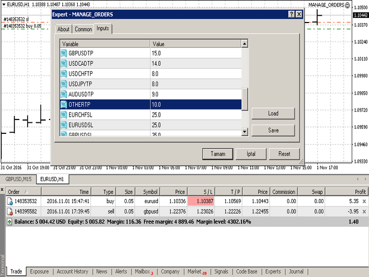Screen dimensions: 369x277
Task: Click the inputs list scrollbar thumb
Action: pyautogui.click(x=244, y=99)
